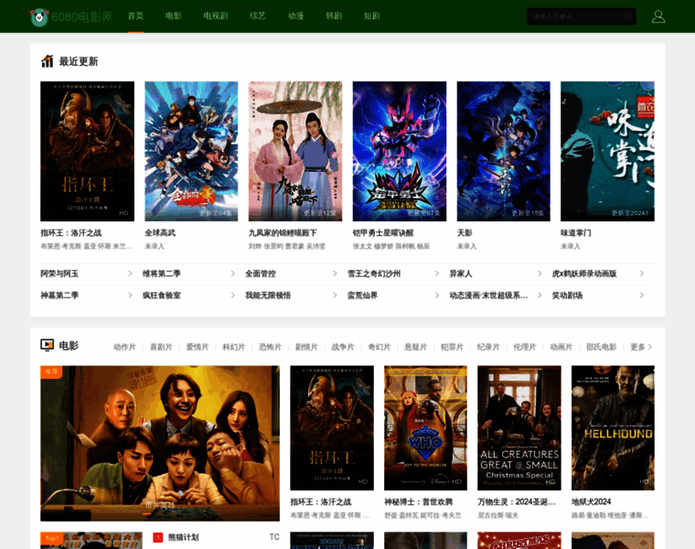Click the 动态漫画·末世超级系 chevron
The height and width of the screenshot is (549, 695).
tap(540, 296)
